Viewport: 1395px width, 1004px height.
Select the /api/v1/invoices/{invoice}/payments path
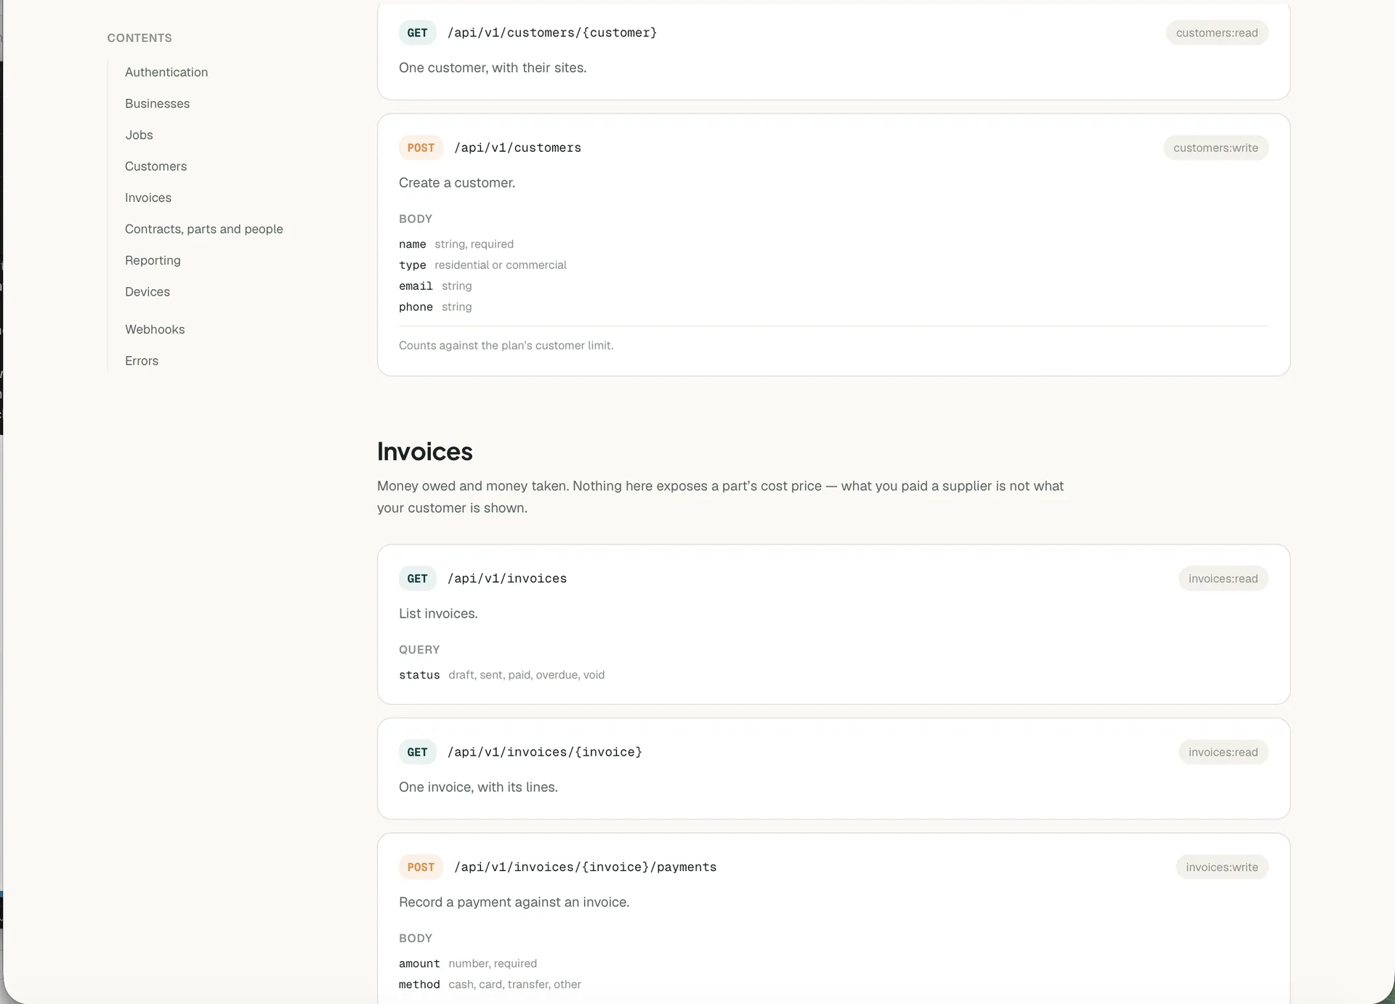click(x=586, y=867)
